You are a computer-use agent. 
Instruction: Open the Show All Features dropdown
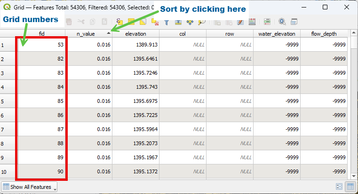[x=29, y=187]
